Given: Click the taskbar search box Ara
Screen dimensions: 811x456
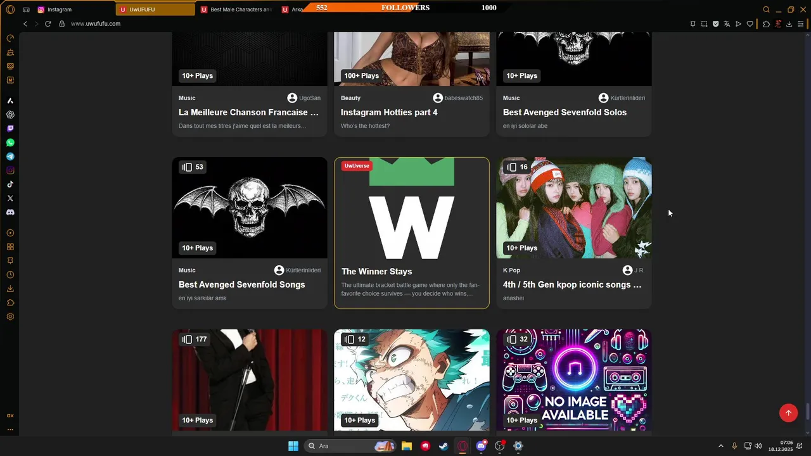Looking at the screenshot, I should click(350, 446).
